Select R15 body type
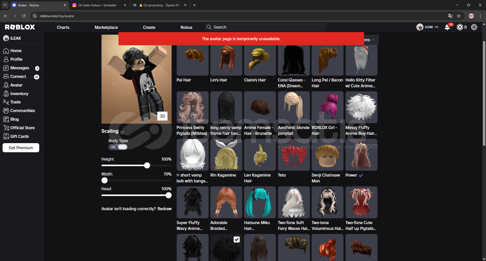This screenshot has width=486, height=261. pos(123,147)
